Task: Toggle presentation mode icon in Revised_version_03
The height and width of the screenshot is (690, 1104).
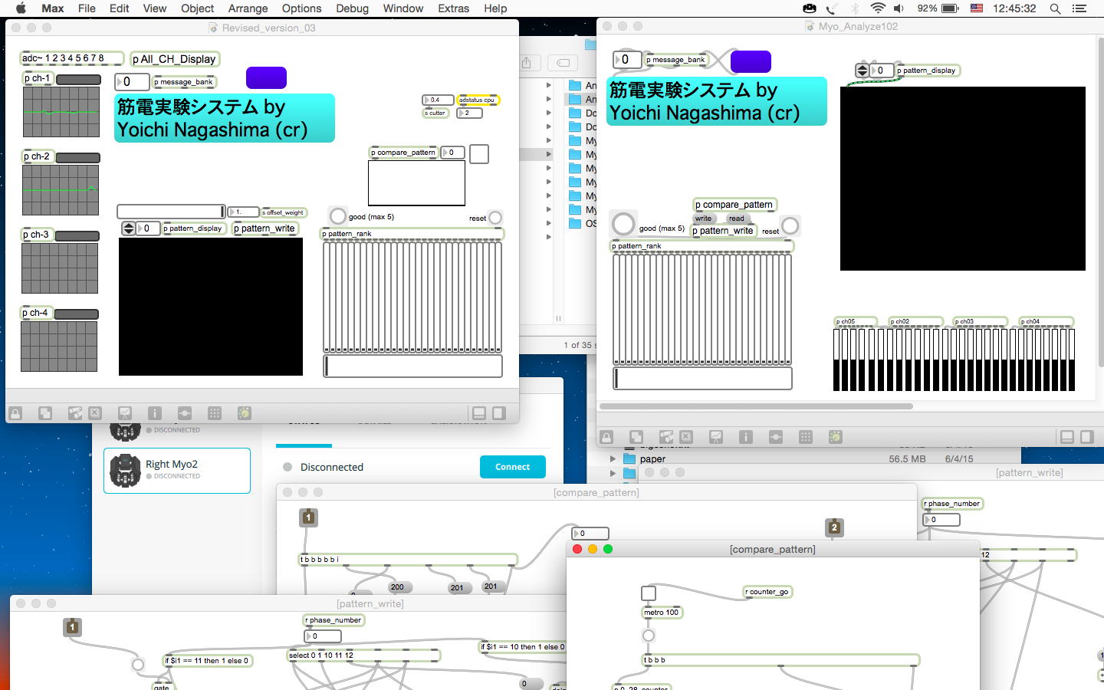Action: (x=125, y=413)
